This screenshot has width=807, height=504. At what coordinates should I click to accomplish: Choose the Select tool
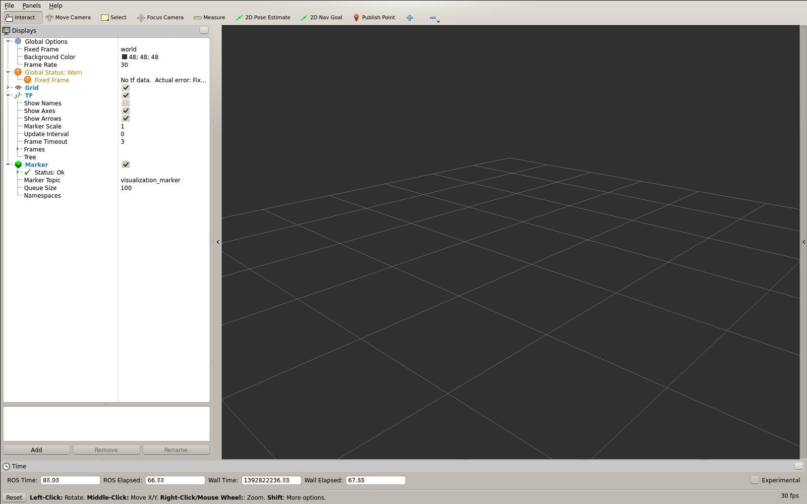point(113,18)
